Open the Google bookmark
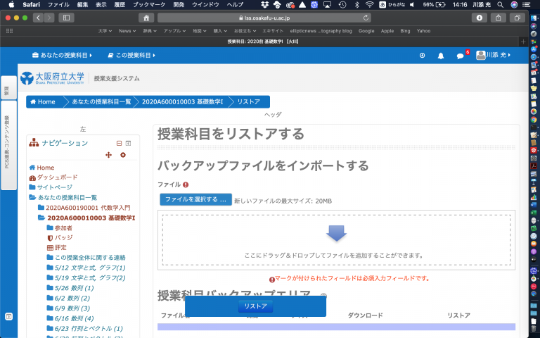The width and height of the screenshot is (540, 338). click(366, 31)
